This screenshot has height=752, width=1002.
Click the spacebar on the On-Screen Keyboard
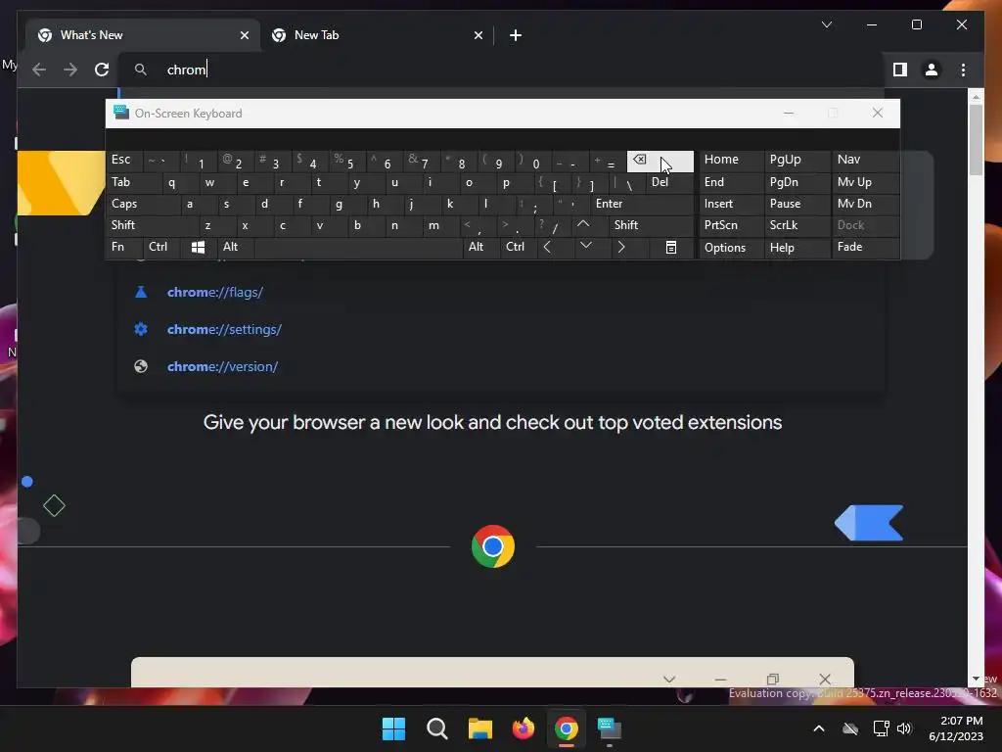[358, 248]
